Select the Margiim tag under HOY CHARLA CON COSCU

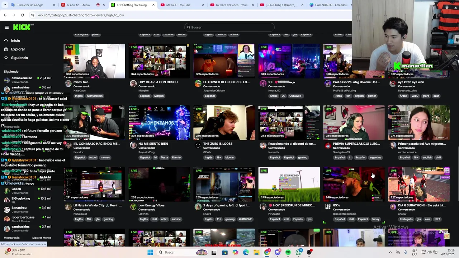(159, 96)
